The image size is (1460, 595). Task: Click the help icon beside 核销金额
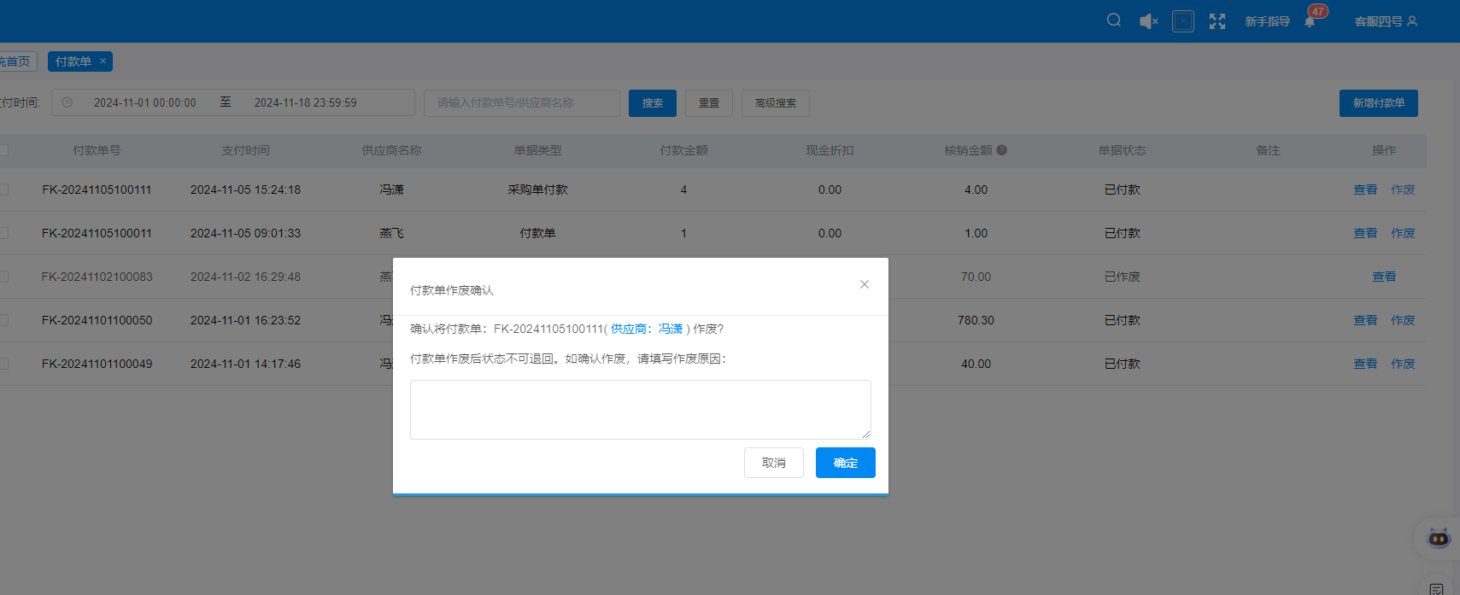(1002, 150)
